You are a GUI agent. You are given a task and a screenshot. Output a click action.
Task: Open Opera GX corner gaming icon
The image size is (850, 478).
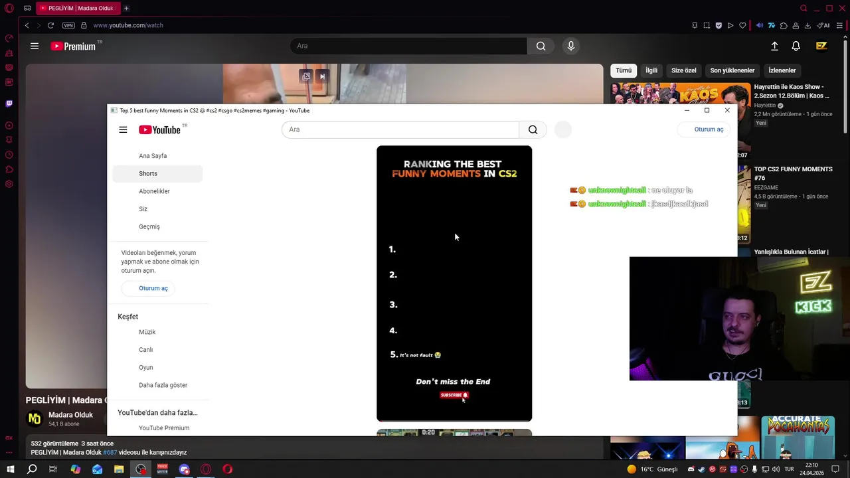point(27,8)
